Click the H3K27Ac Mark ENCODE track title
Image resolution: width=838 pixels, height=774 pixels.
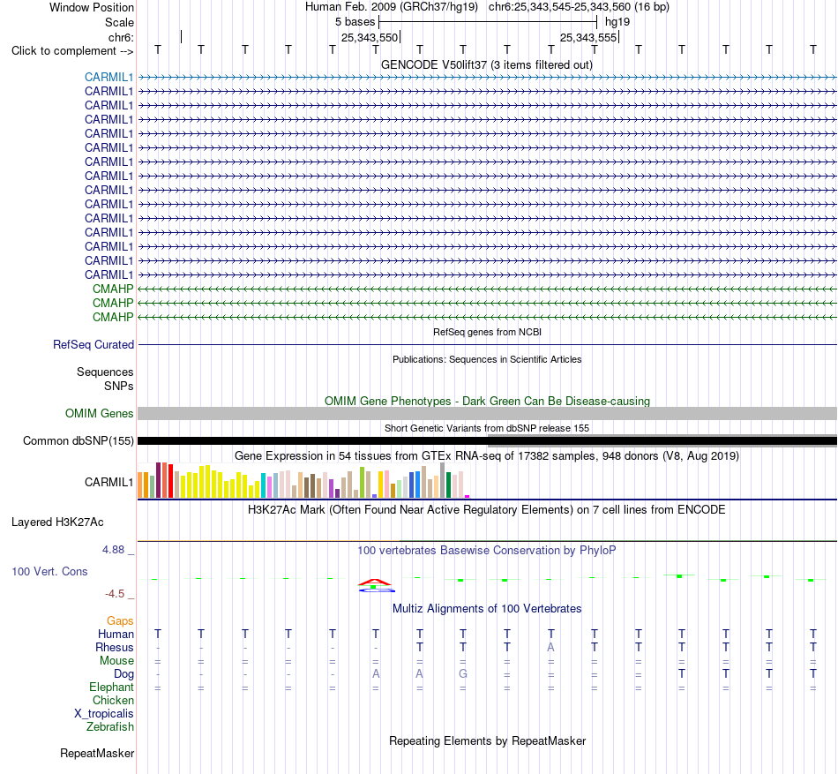tap(486, 509)
